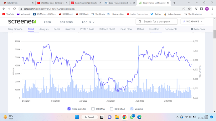Open YouTube bookmark

(x=8, y=14)
